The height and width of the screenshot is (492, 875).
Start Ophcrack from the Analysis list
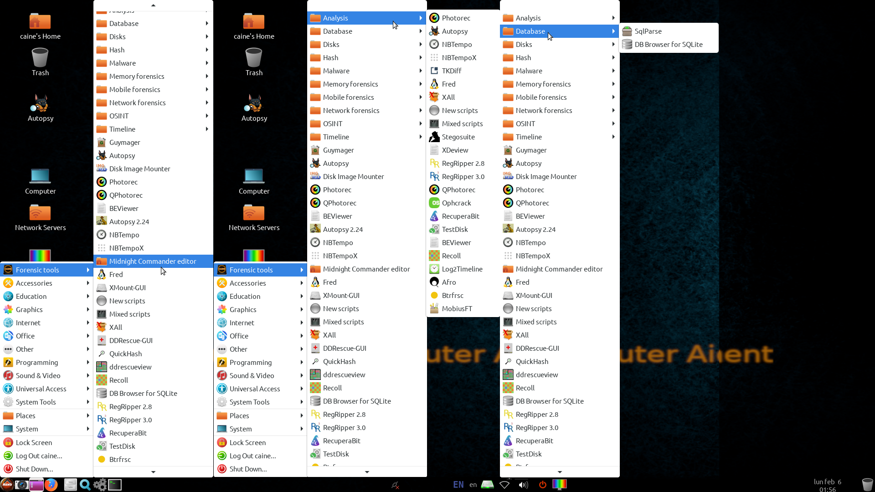(456, 203)
